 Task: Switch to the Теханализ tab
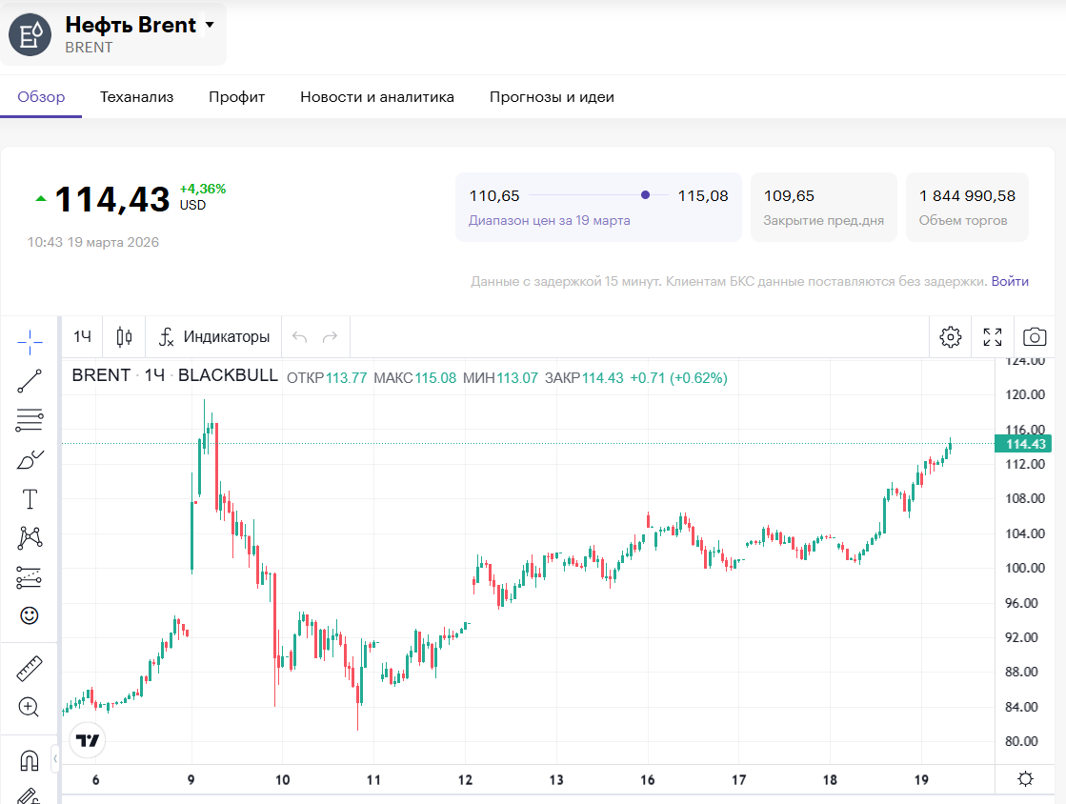point(137,97)
